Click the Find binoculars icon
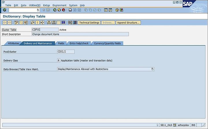 75,10
